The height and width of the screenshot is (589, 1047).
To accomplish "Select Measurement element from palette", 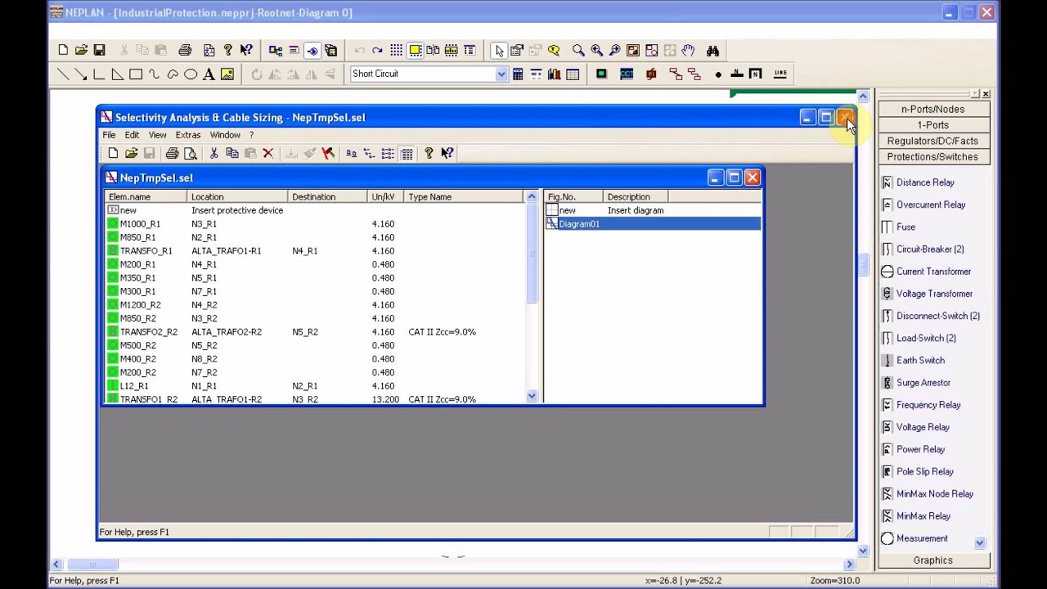I will click(914, 538).
